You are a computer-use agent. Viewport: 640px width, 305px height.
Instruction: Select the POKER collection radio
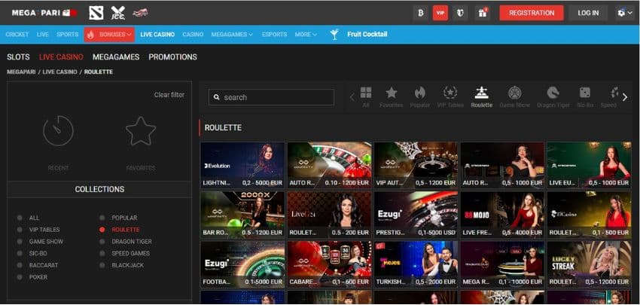click(x=20, y=277)
